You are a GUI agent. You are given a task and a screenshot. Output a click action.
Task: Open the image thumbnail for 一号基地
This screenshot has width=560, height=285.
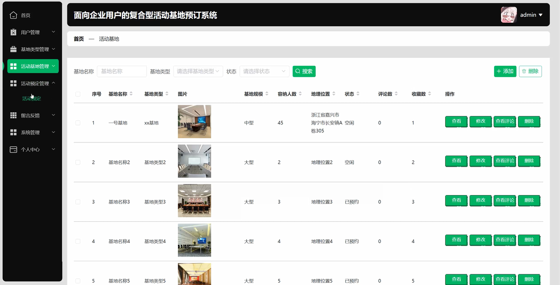click(194, 122)
